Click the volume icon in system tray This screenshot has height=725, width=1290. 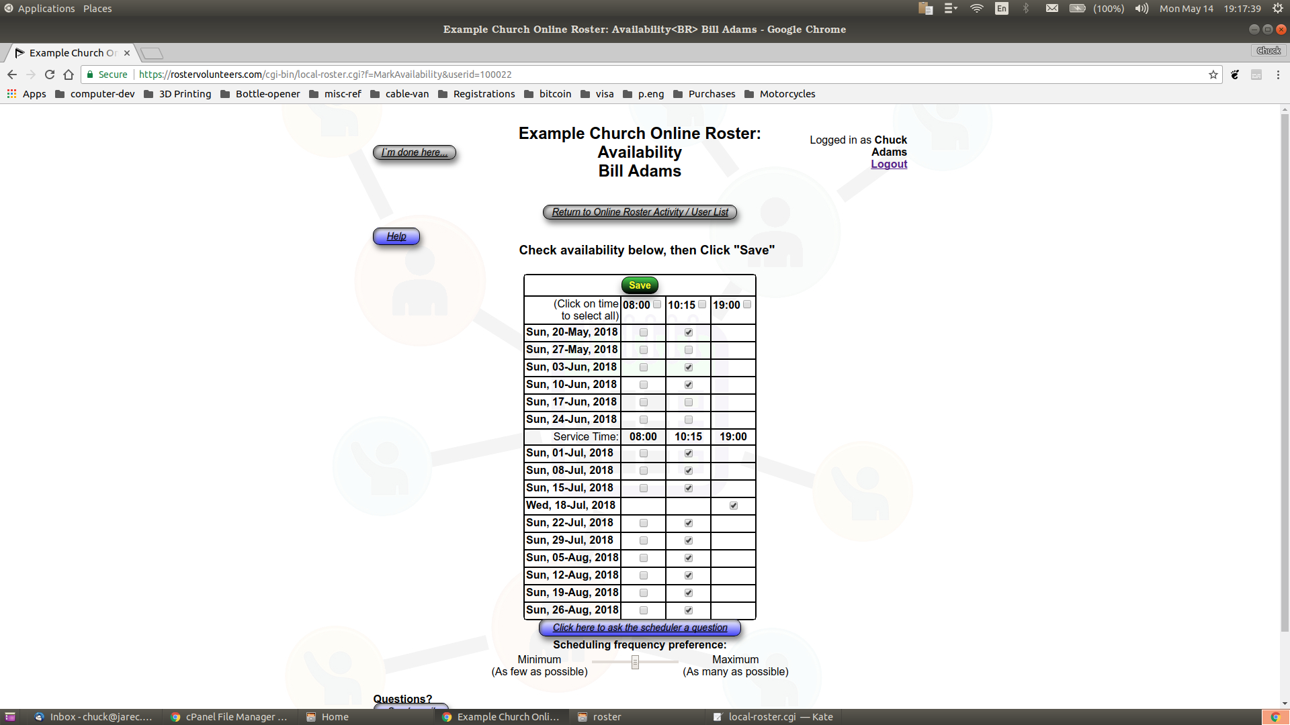pyautogui.click(x=1141, y=8)
